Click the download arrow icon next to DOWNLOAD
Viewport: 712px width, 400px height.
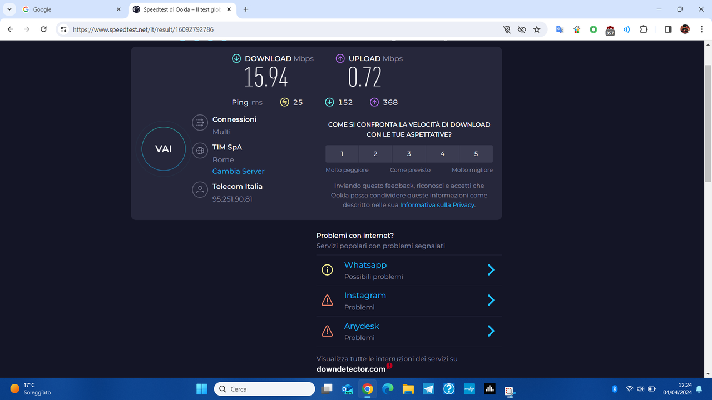[236, 58]
